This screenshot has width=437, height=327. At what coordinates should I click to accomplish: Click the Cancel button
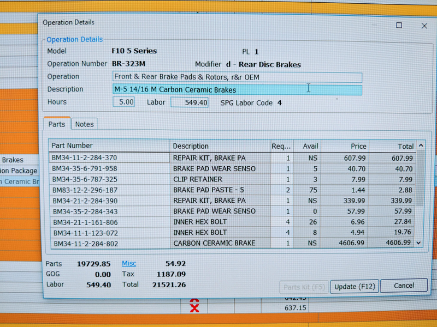404,286
